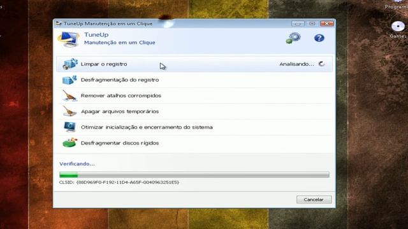Click the green verification progress bar
This screenshot has width=408, height=229.
(x=194, y=175)
